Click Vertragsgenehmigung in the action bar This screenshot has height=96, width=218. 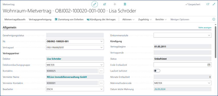pyautogui.click(x=40, y=20)
